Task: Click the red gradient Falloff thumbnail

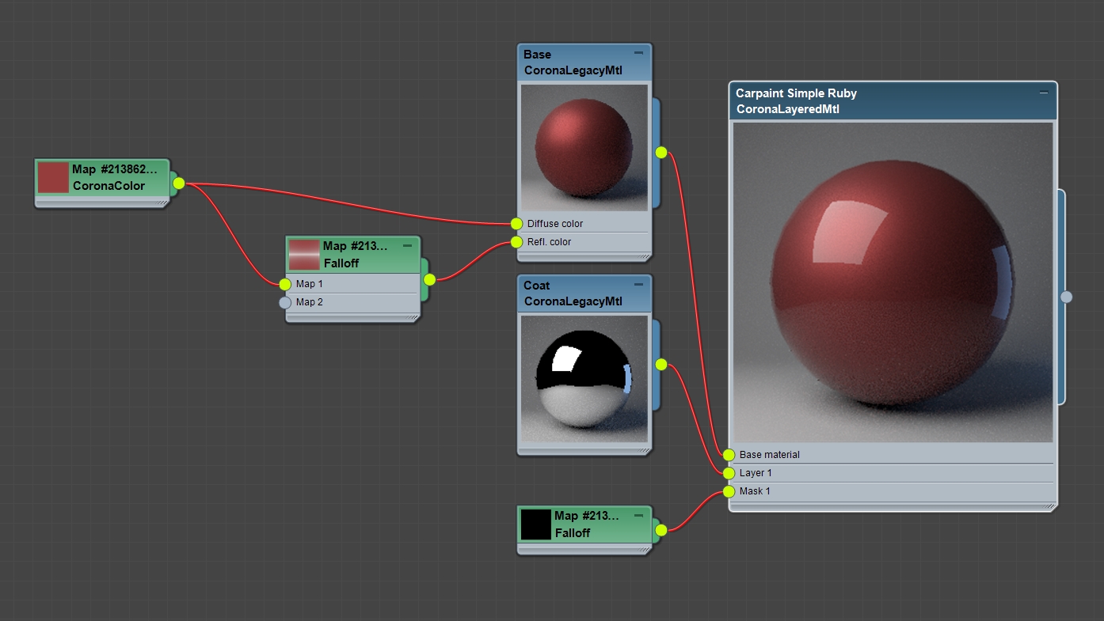Action: click(304, 255)
